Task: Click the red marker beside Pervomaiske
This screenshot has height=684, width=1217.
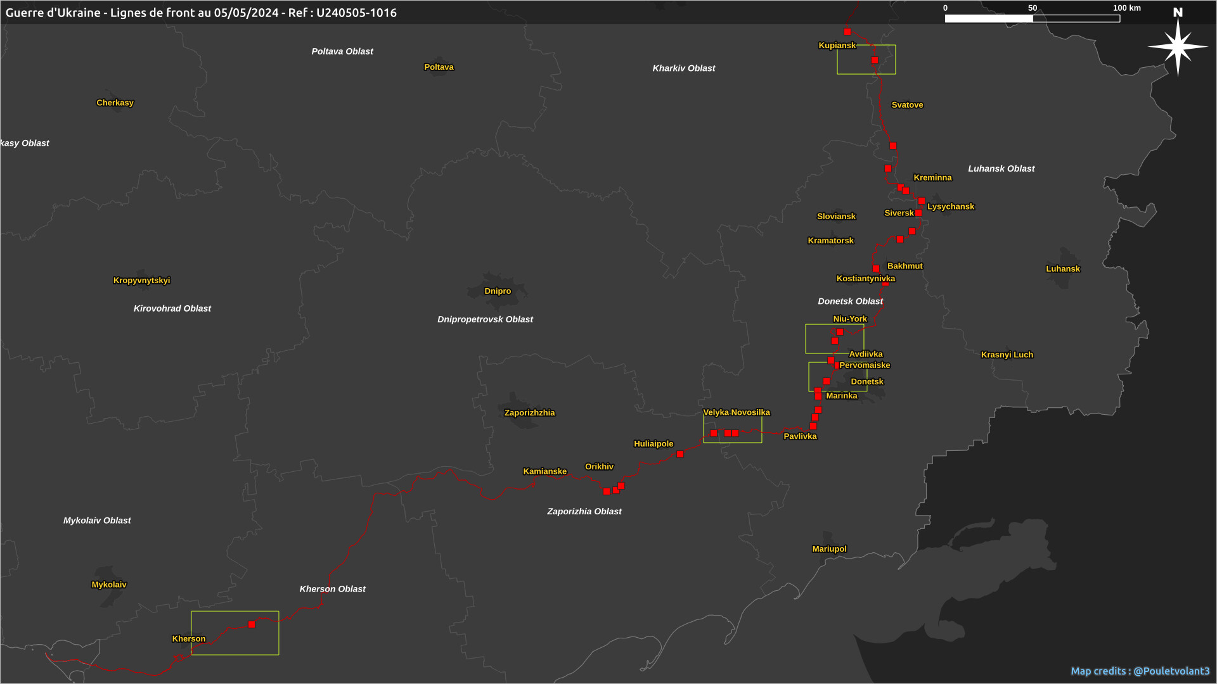Action: click(836, 365)
